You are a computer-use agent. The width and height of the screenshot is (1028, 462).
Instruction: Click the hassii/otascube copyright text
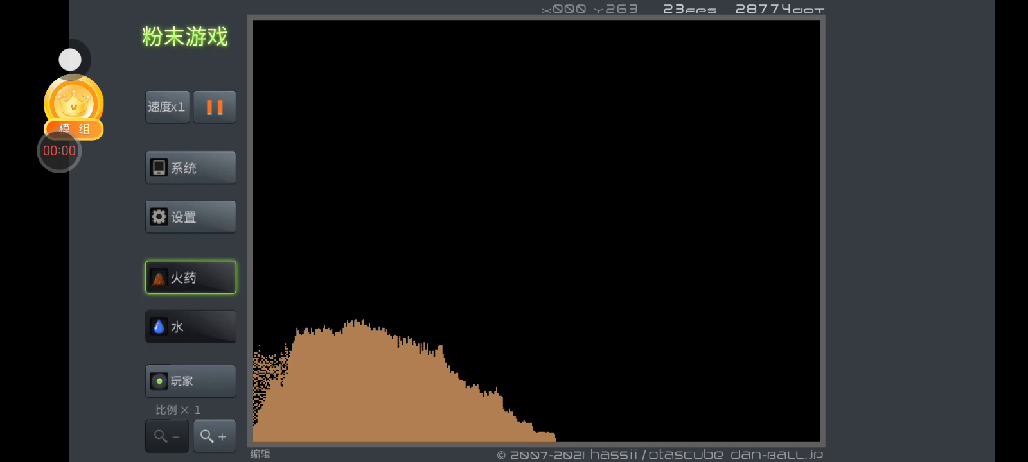pos(655,455)
